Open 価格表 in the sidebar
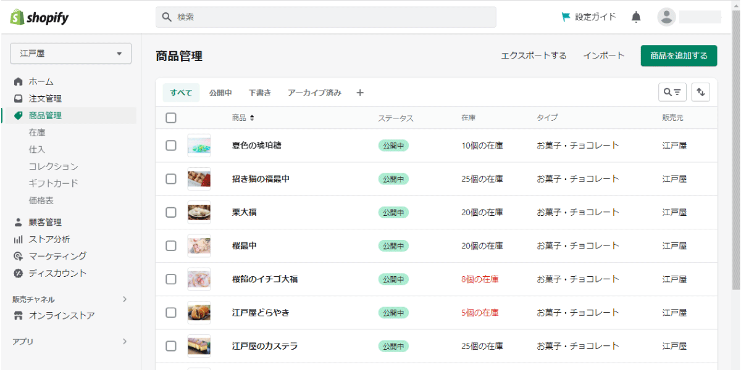This screenshot has width=741, height=370. click(41, 200)
